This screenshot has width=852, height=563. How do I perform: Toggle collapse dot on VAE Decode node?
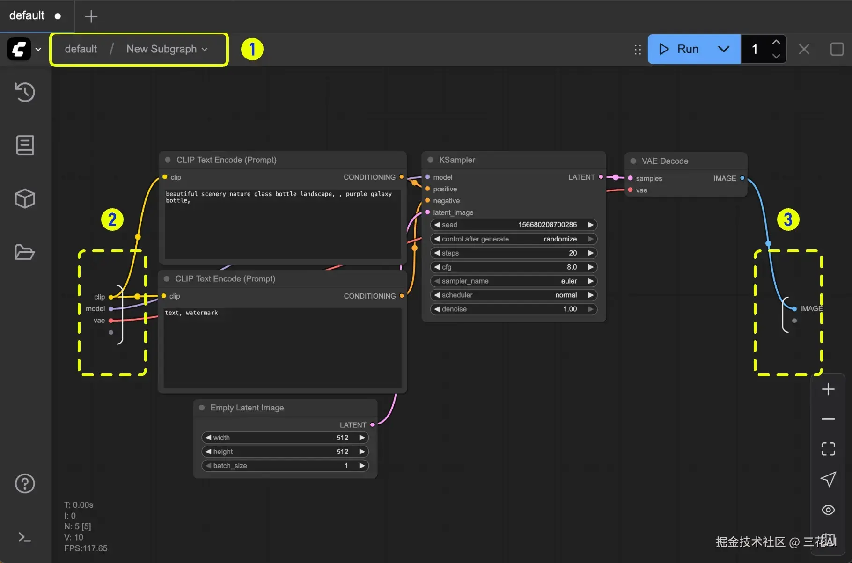point(633,161)
